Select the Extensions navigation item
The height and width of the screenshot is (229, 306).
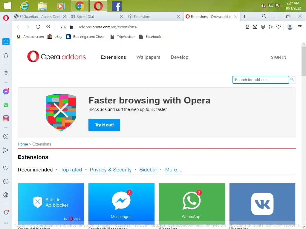coord(113,57)
